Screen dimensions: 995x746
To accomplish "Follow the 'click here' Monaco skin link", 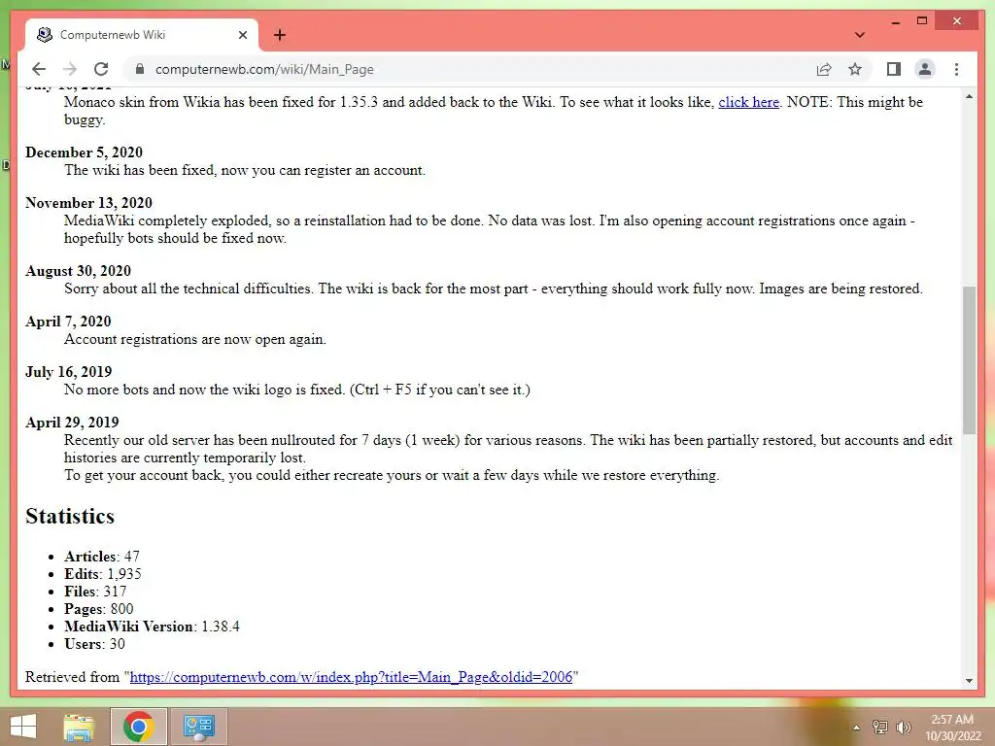I will [x=748, y=102].
